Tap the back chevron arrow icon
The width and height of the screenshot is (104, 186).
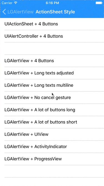tap(4, 12)
